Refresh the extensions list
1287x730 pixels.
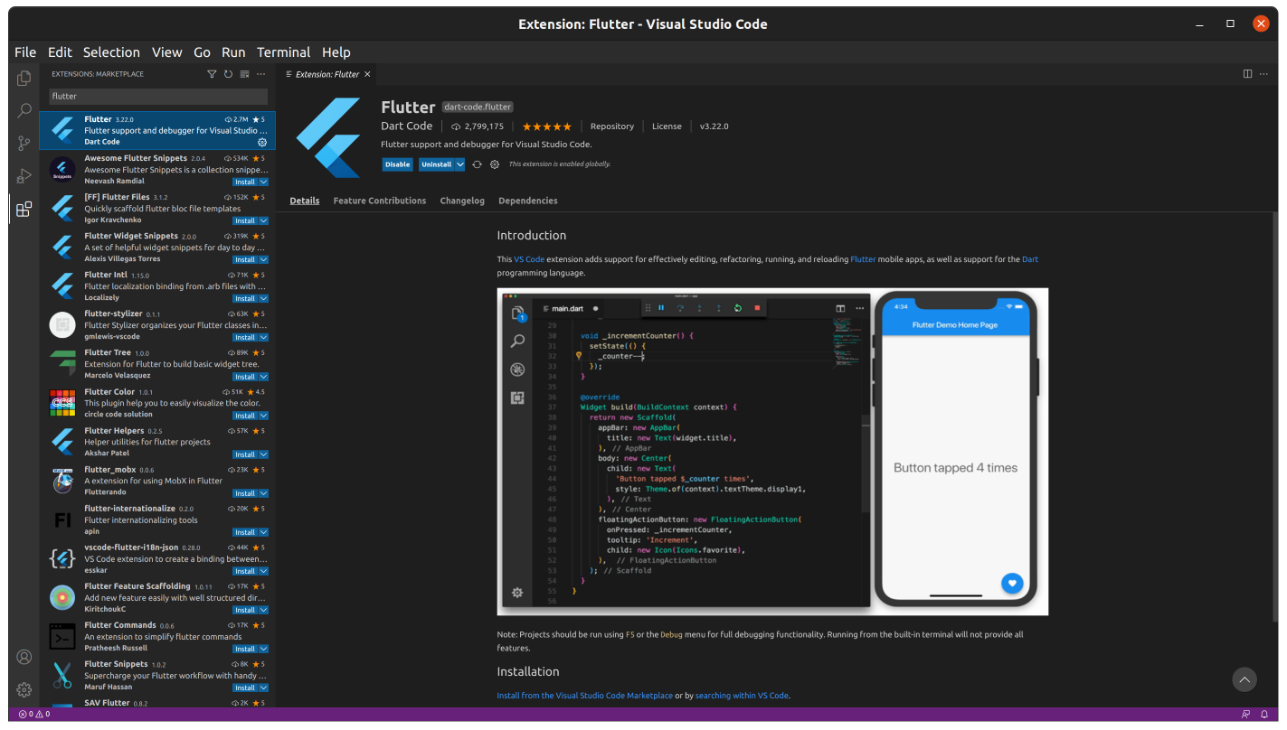pos(228,74)
